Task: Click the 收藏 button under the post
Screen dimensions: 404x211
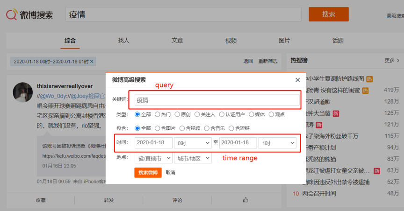Action: click(41, 200)
